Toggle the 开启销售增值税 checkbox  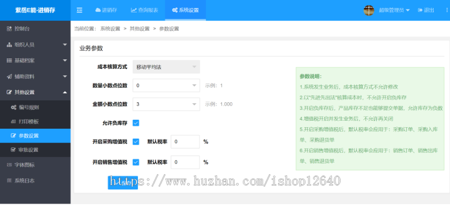[136, 162]
